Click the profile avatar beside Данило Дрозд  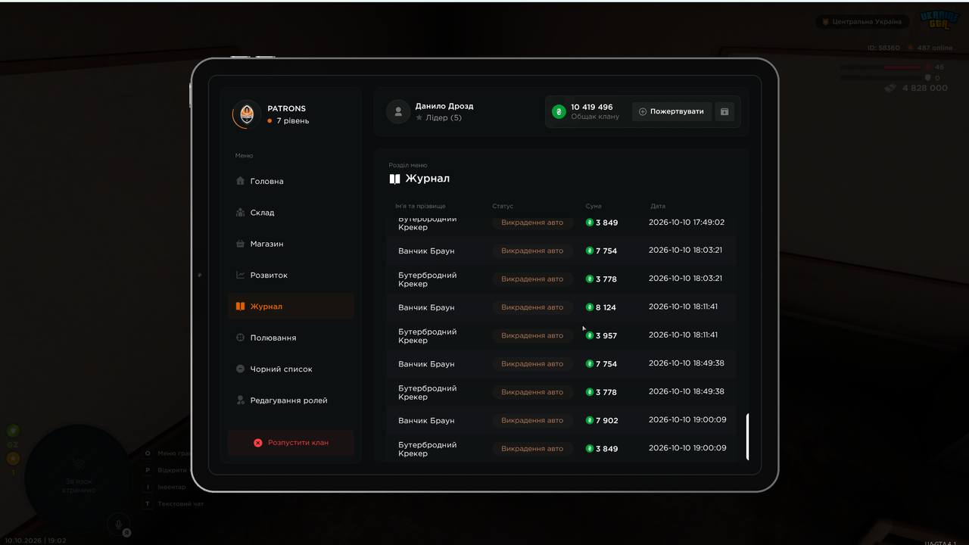click(398, 112)
